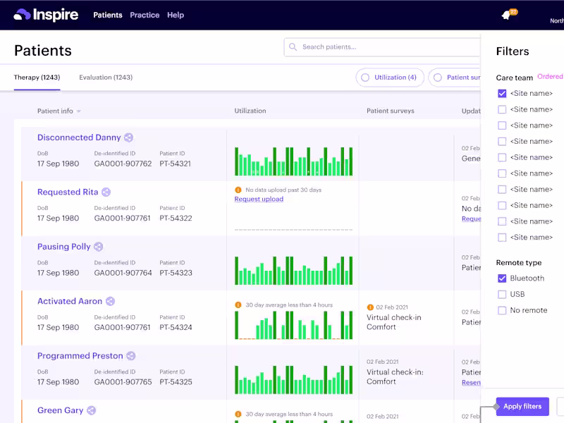
Task: Uncheck the first Site name checkbox
Action: [x=502, y=93]
